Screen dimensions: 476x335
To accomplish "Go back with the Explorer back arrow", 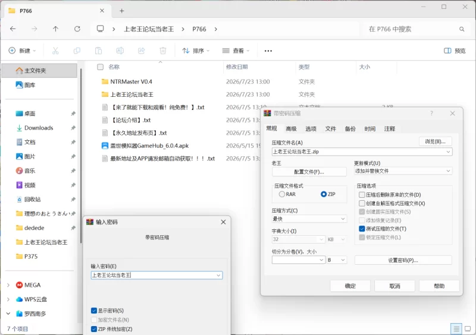I will coord(12,29).
